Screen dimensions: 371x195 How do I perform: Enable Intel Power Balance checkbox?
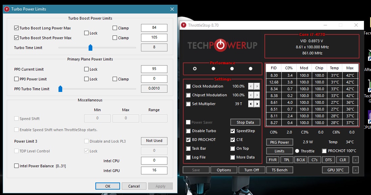pyautogui.click(x=16, y=166)
